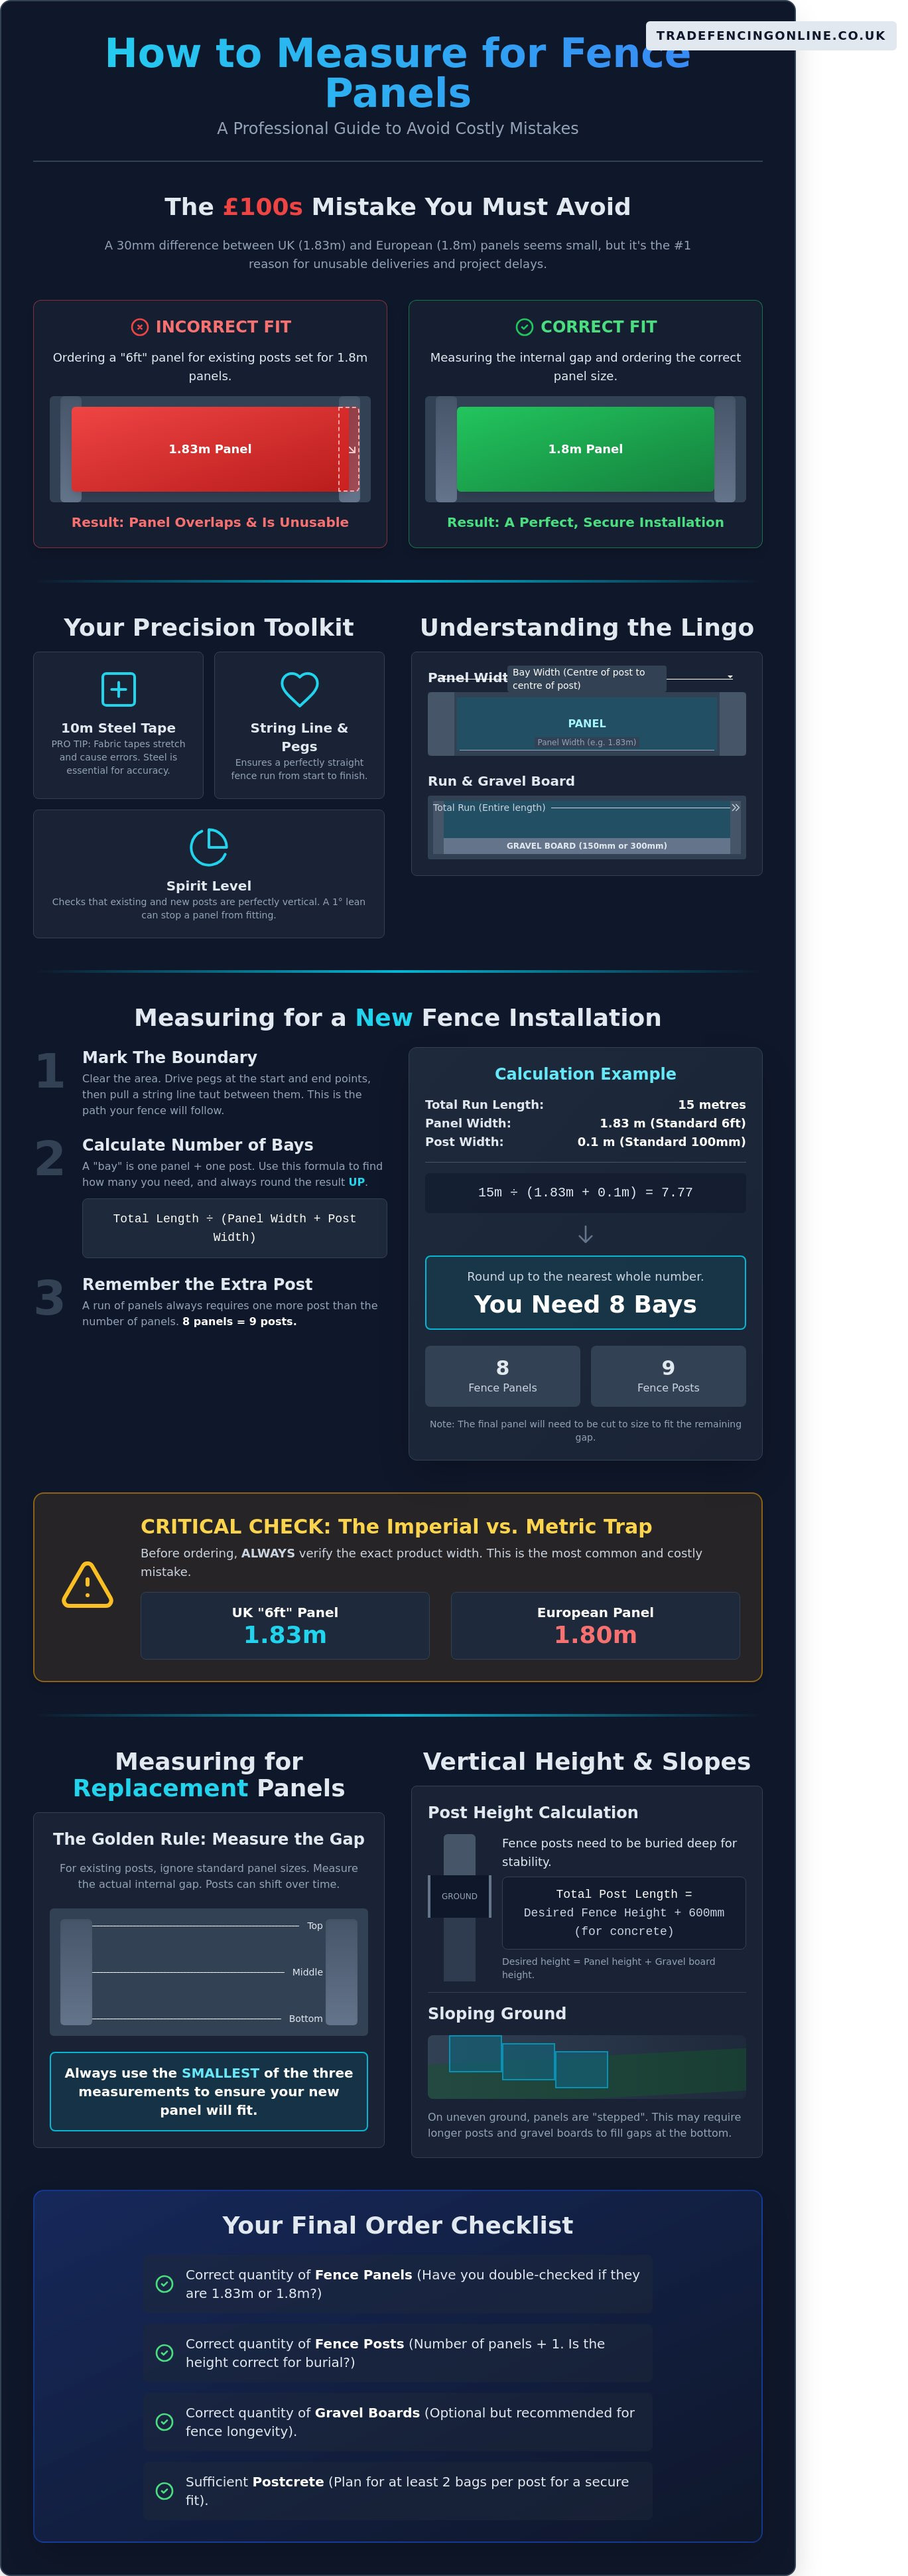Click 'The Golden Rule: Measure the Gap' heading
Viewport: 908px width, 2576px height.
[x=209, y=1839]
